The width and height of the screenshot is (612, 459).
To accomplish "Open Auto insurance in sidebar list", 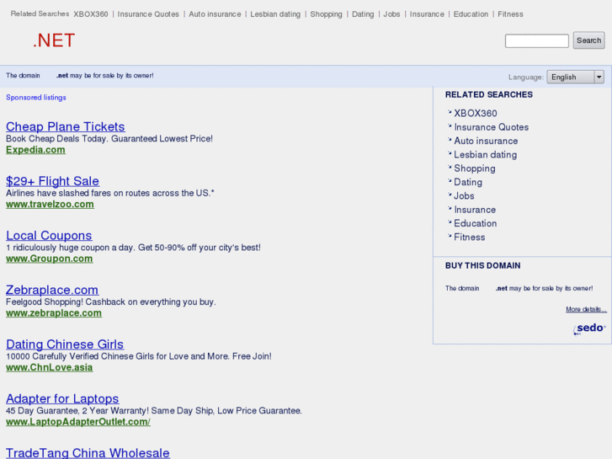I will coord(486,141).
